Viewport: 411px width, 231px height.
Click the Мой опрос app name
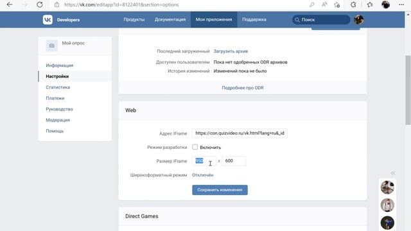73,43
